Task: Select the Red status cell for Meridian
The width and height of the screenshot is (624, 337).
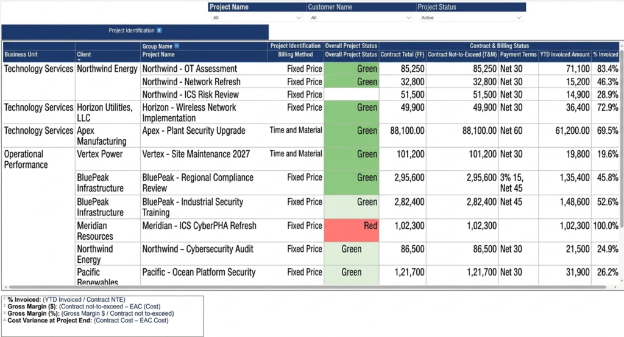Action: (x=352, y=231)
